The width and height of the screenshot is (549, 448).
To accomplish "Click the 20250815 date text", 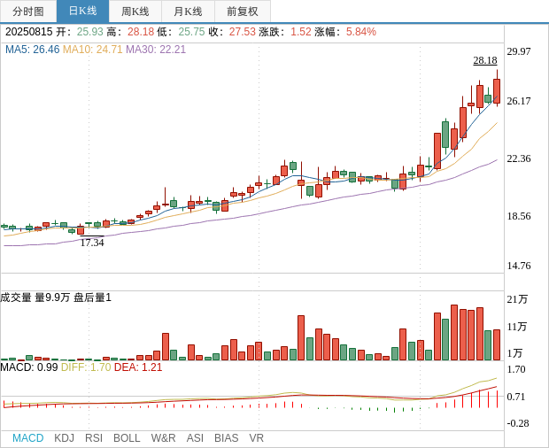I will point(28,32).
